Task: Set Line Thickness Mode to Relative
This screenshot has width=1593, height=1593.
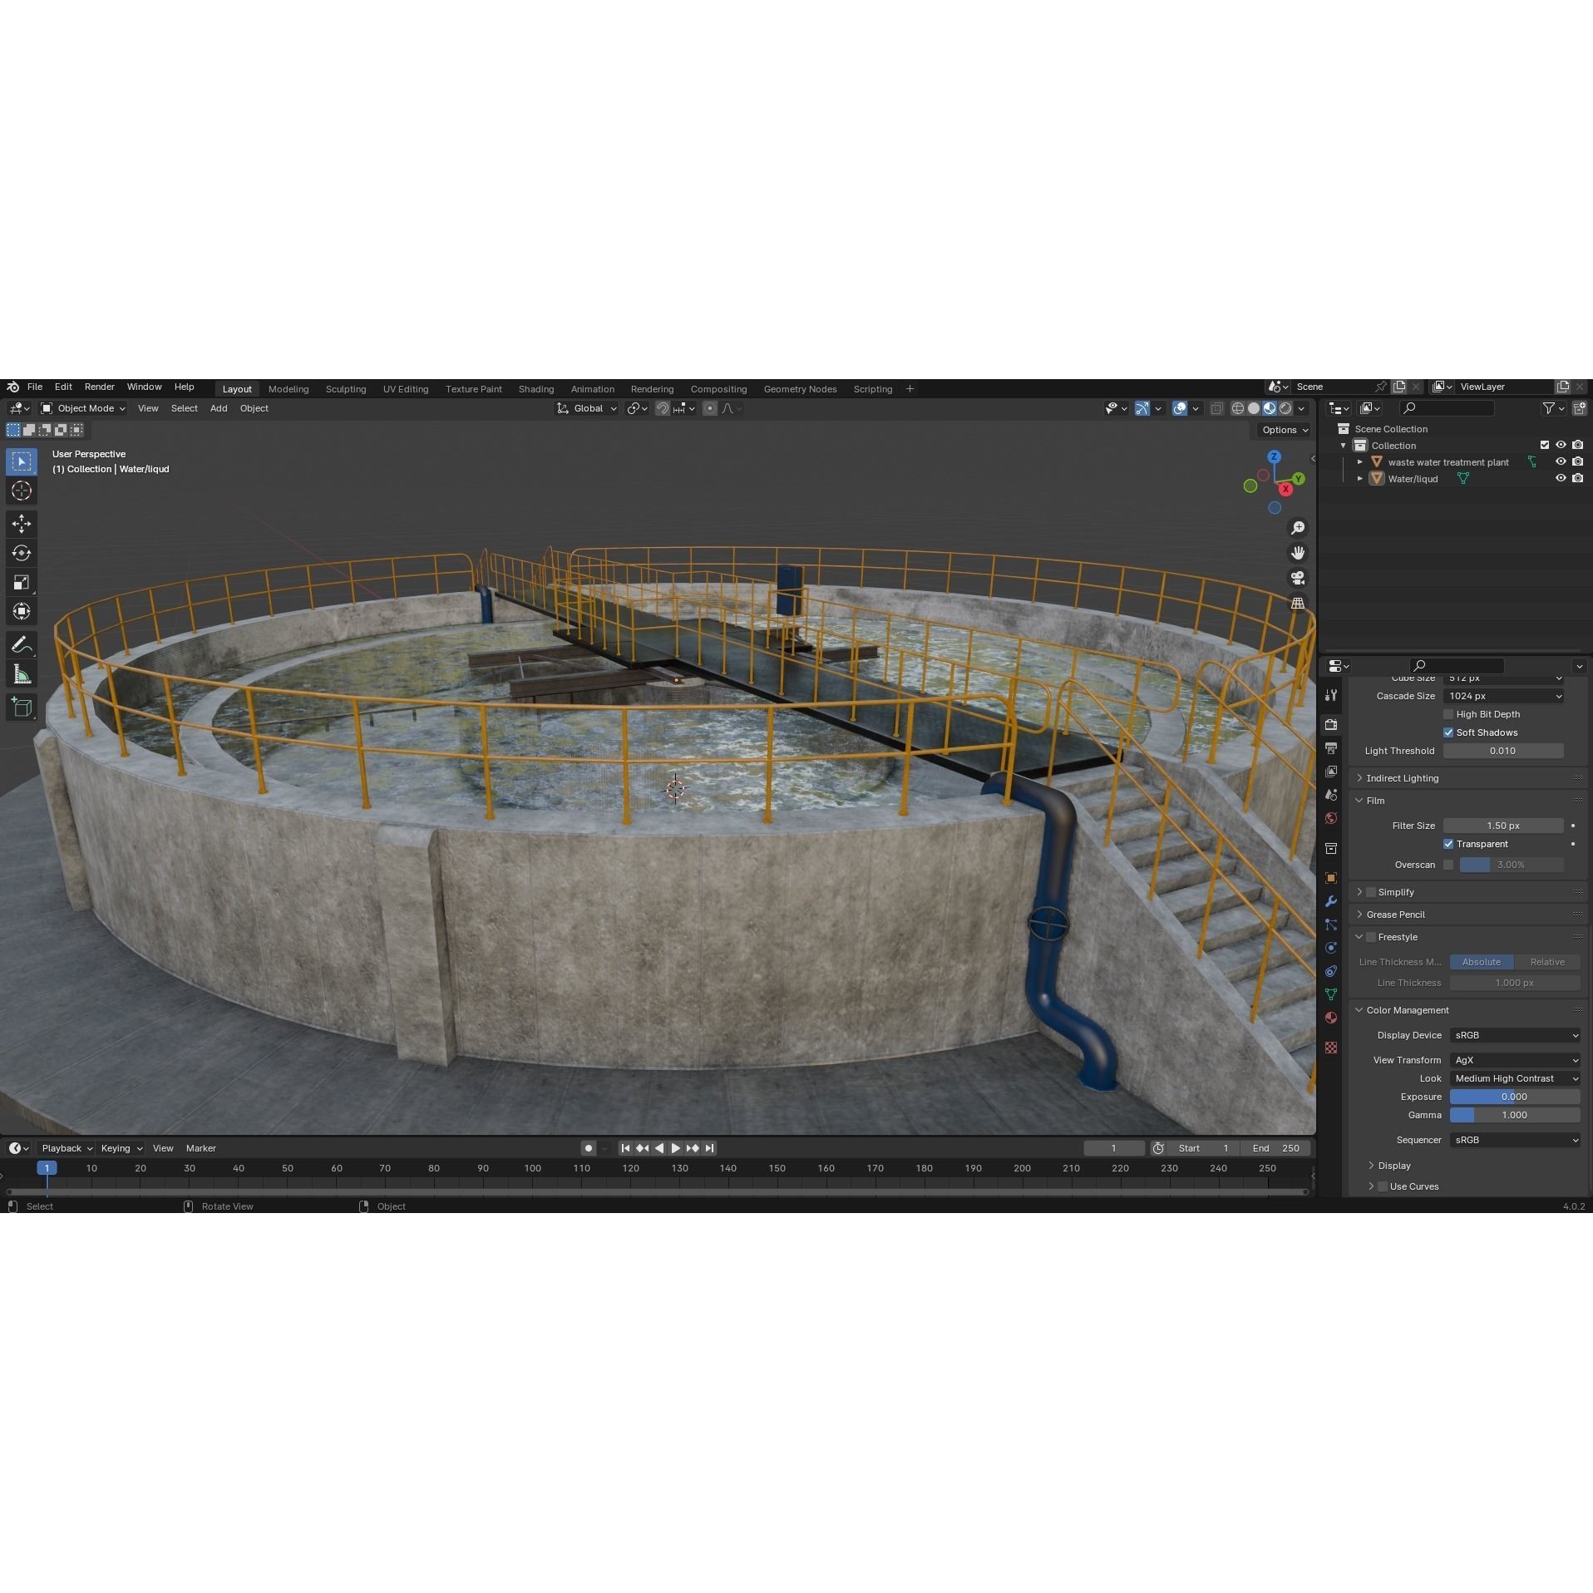Action: pyautogui.click(x=1549, y=962)
